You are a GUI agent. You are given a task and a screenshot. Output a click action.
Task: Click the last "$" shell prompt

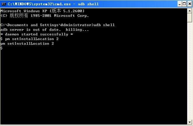2,48
